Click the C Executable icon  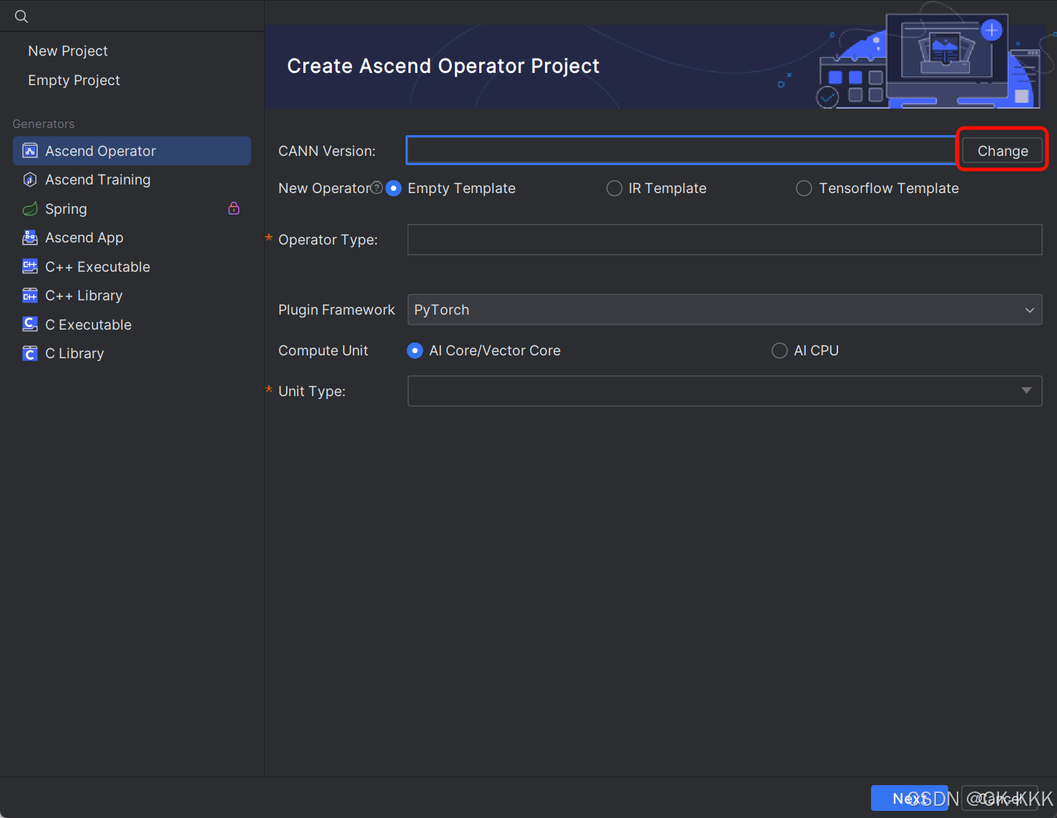(30, 325)
